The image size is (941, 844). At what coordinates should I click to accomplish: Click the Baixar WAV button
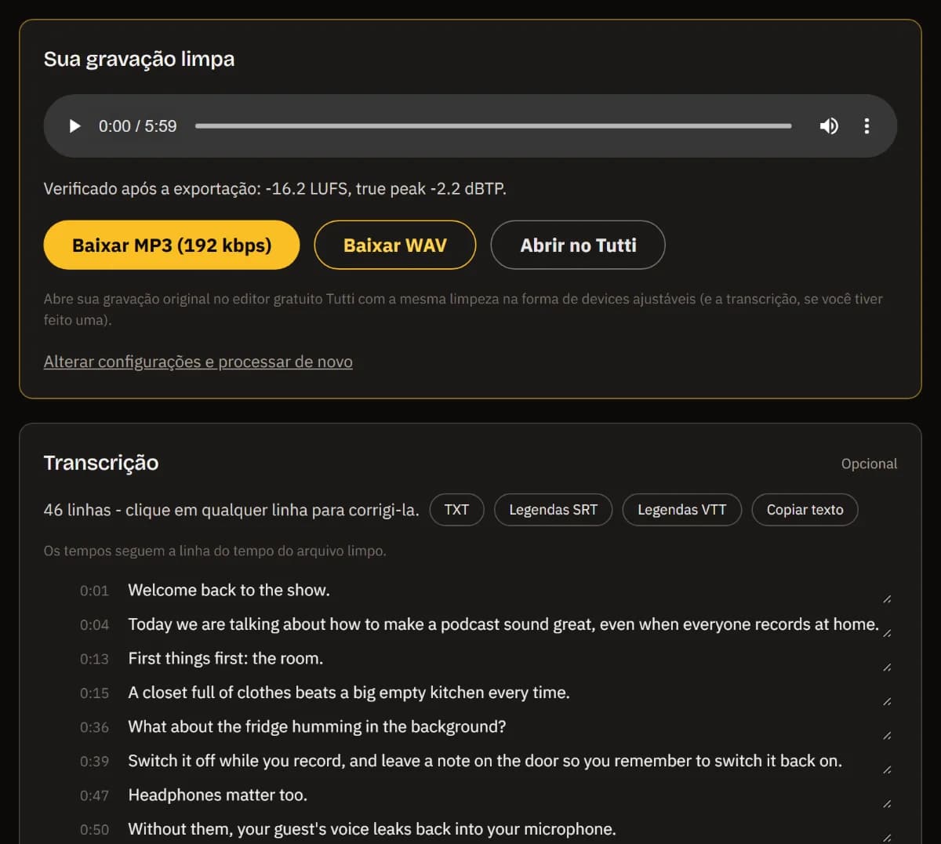tap(395, 245)
